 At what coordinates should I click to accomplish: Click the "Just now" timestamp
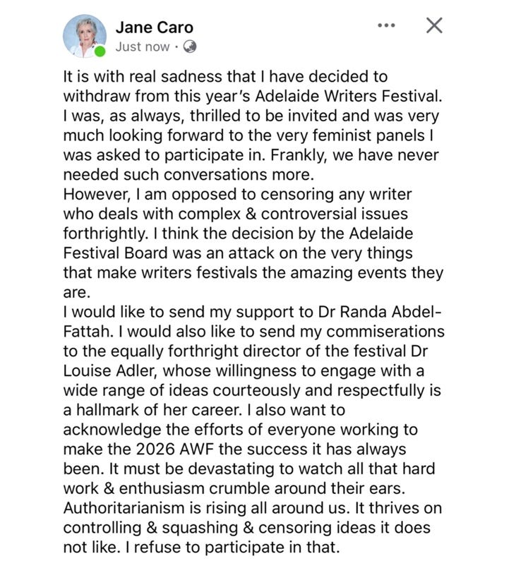[x=143, y=47]
